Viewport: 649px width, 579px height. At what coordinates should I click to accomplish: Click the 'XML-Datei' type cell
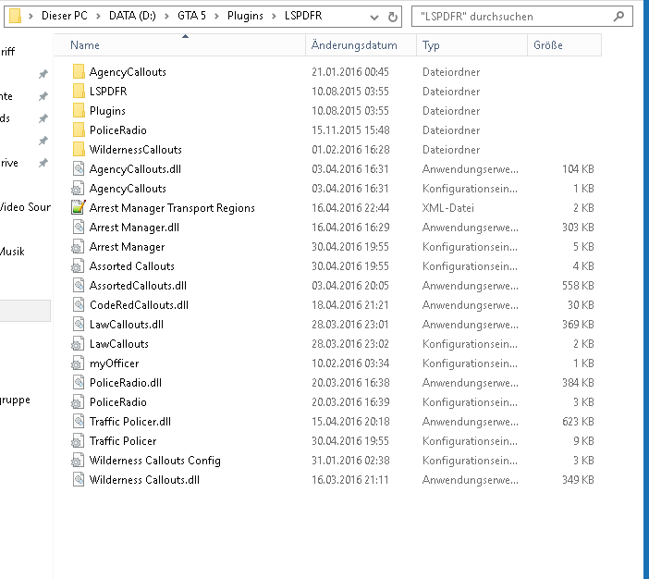click(447, 208)
